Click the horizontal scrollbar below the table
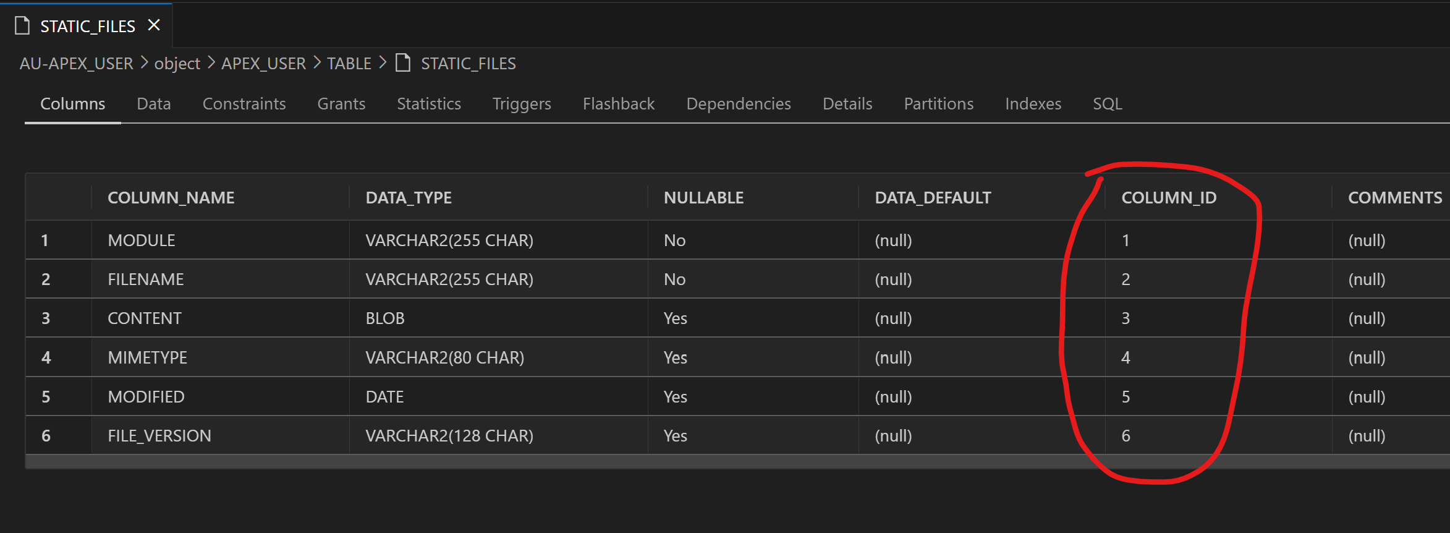The height and width of the screenshot is (533, 1450). click(x=737, y=461)
